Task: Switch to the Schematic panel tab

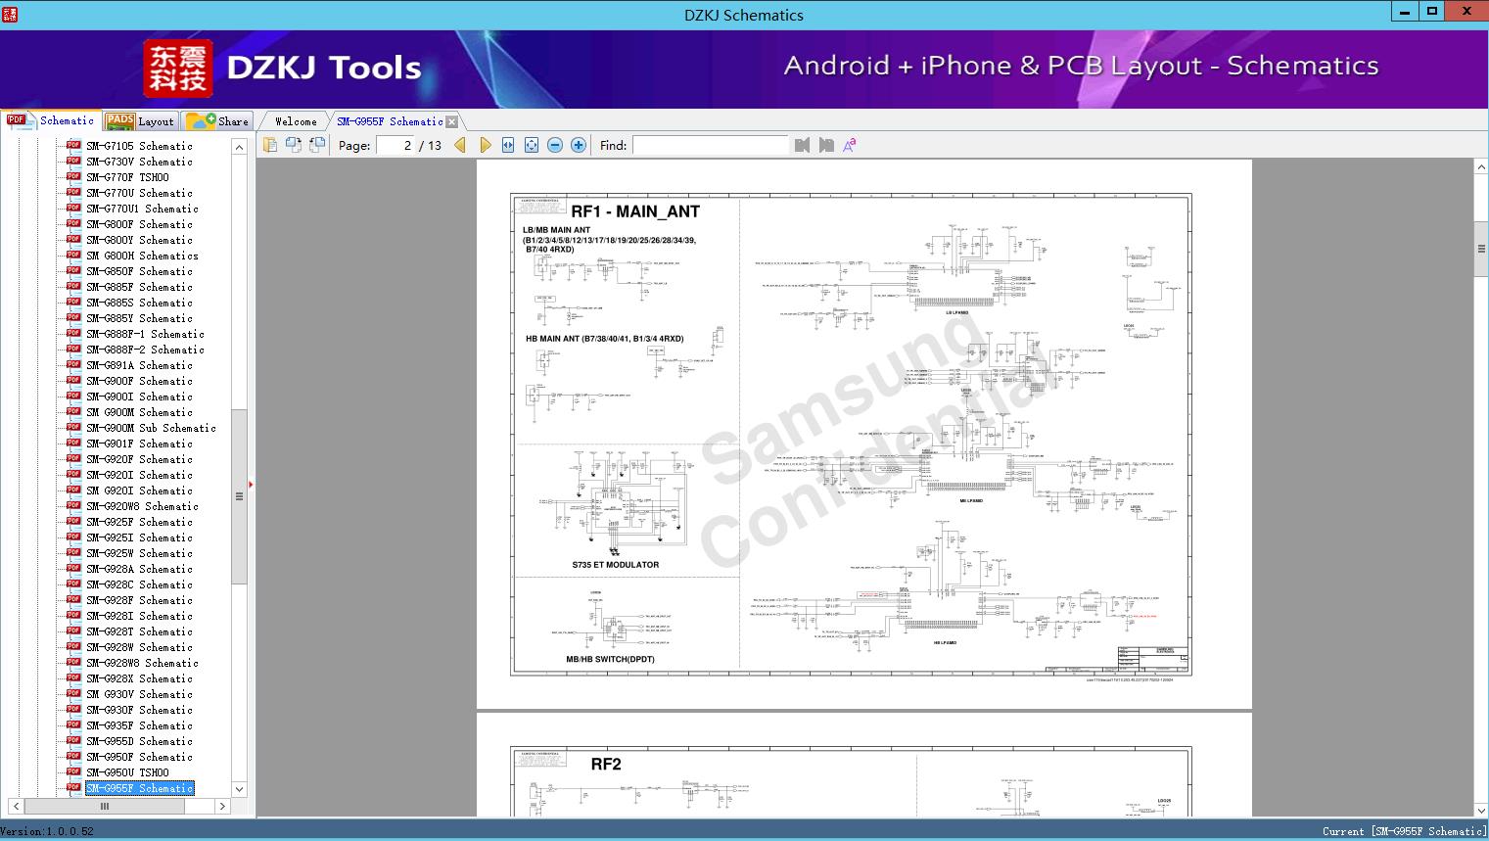Action: pos(51,120)
